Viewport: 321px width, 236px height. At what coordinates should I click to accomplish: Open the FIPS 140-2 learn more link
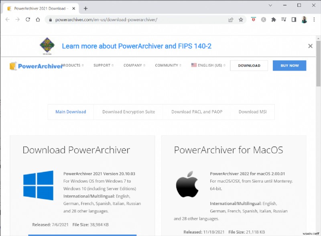(136, 46)
